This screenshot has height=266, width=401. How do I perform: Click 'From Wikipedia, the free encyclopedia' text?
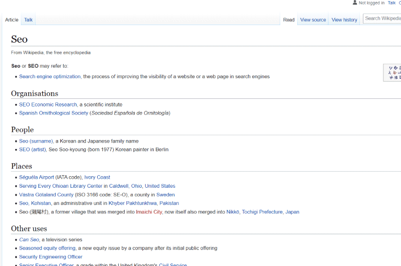(x=51, y=53)
